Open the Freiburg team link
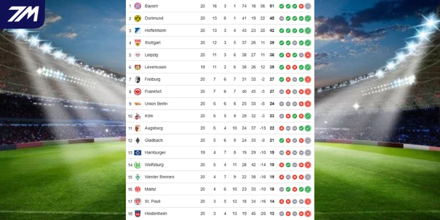440x220 pixels. point(152,79)
